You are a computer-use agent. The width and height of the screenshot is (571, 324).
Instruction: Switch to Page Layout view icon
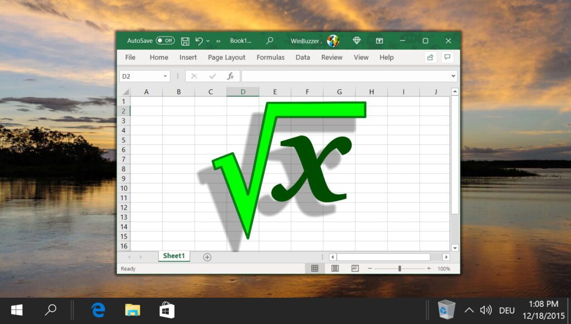pyautogui.click(x=335, y=268)
